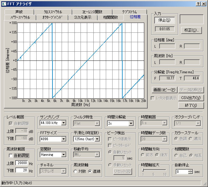Click レベル下限 -60 dB field
This screenshot has height=187, width=208.
pyautogui.click(x=22, y=138)
